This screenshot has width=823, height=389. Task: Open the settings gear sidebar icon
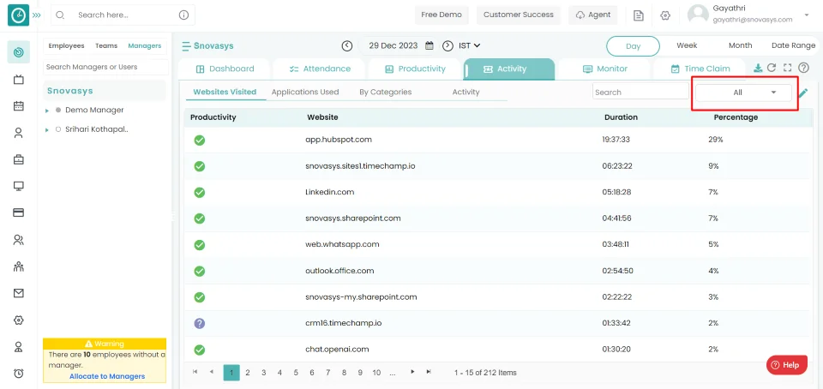[18, 320]
